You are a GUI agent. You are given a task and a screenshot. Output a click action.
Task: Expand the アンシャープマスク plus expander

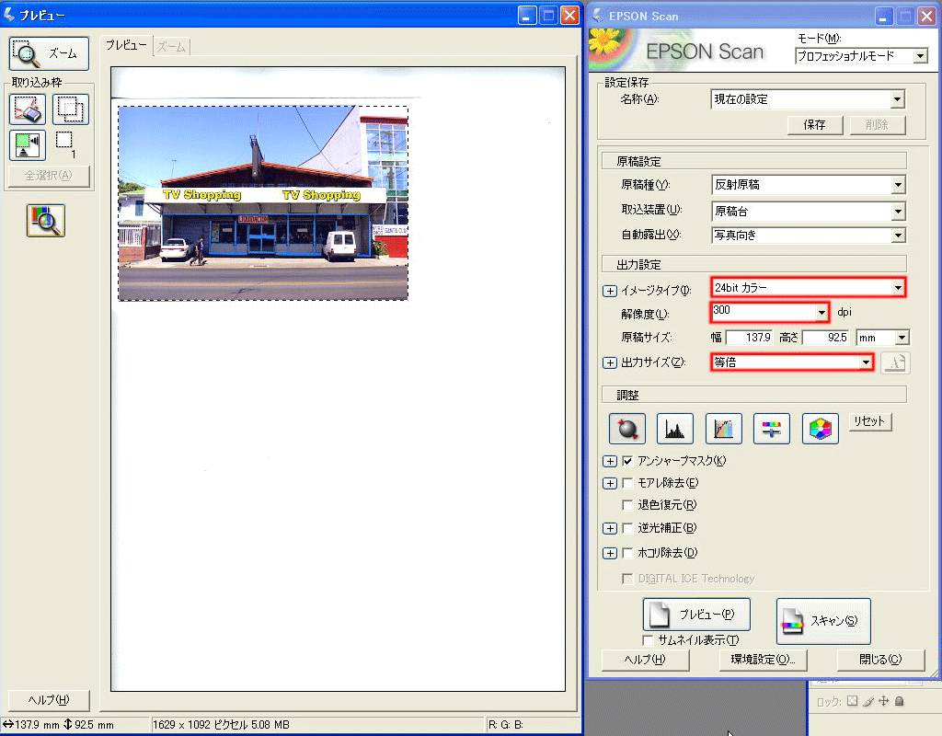coord(610,462)
